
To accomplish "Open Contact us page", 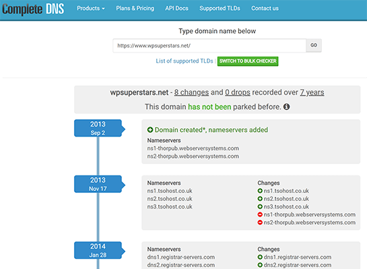I will point(265,9).
